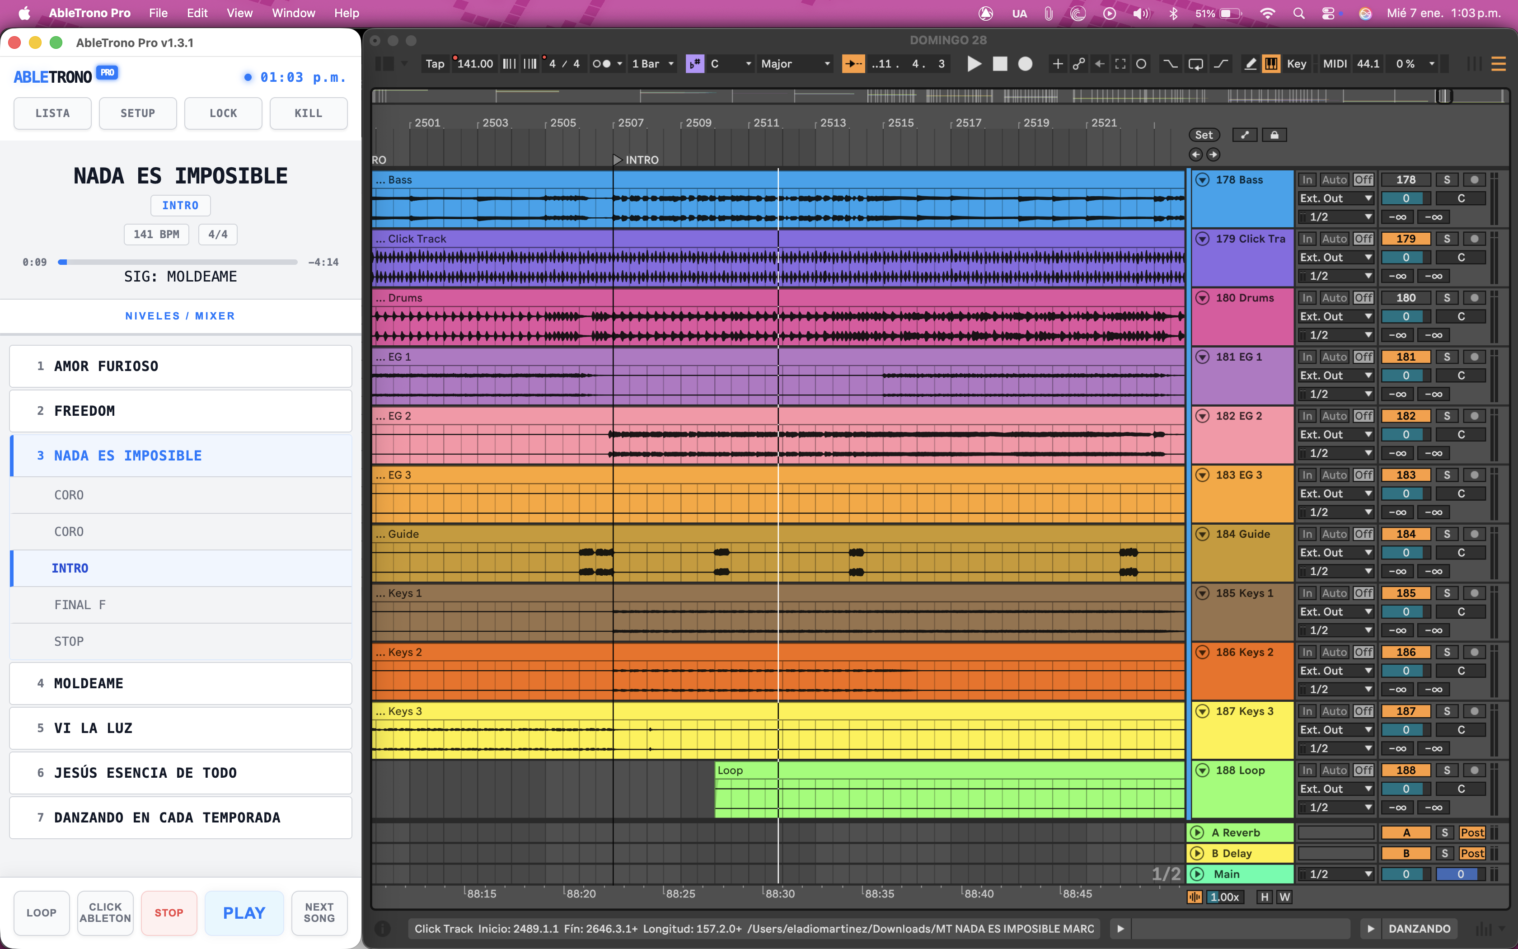Click the NIVELES / MIXER link
Image resolution: width=1518 pixels, height=949 pixels.
click(180, 316)
